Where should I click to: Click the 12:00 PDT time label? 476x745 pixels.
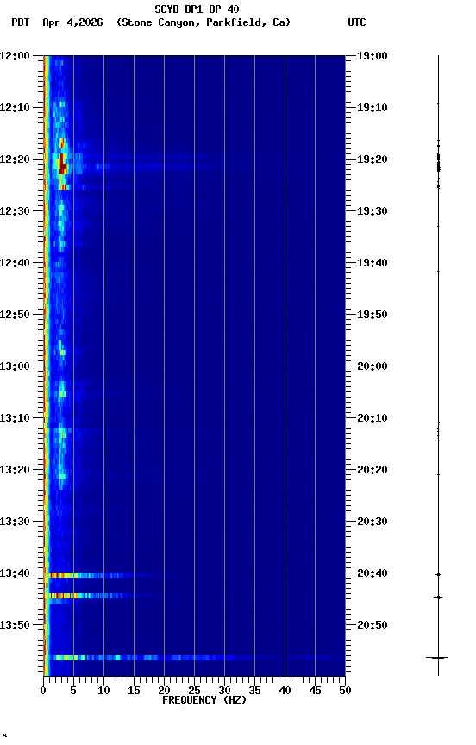(15, 55)
